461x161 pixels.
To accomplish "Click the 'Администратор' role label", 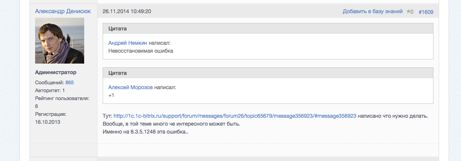I will 56,72.
